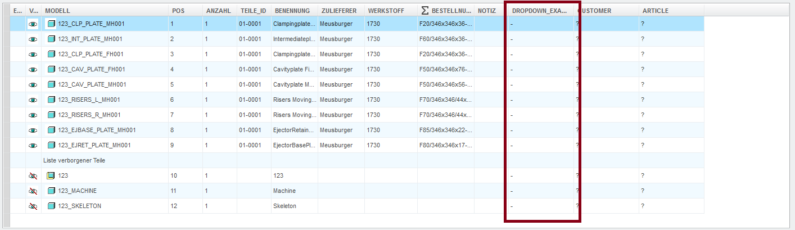Toggle visibility eye for 123_RISERS_R_MH001
Viewport: 795px width, 230px height.
[33, 115]
